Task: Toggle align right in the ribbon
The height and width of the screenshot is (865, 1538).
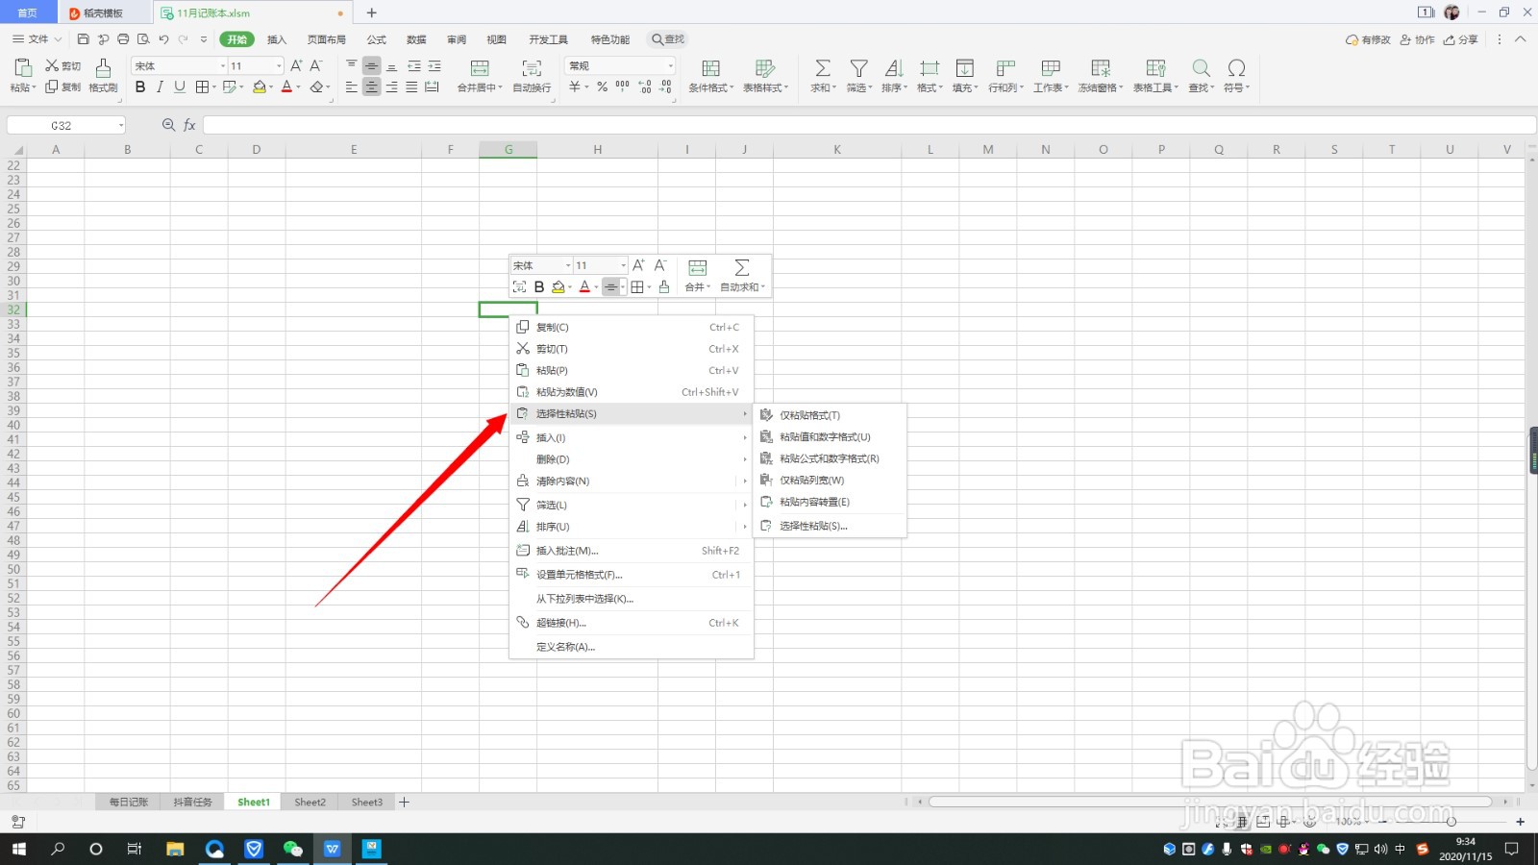Action: [391, 86]
